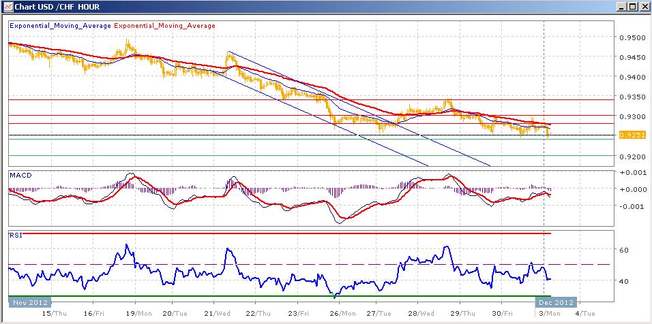Minimize the USD/CHF chart window
This screenshot has height=324, width=652.
pyautogui.click(x=621, y=7)
